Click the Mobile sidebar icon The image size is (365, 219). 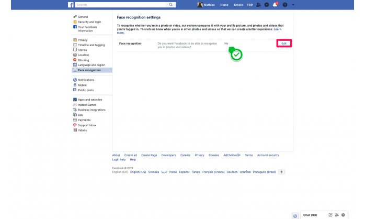point(75,85)
